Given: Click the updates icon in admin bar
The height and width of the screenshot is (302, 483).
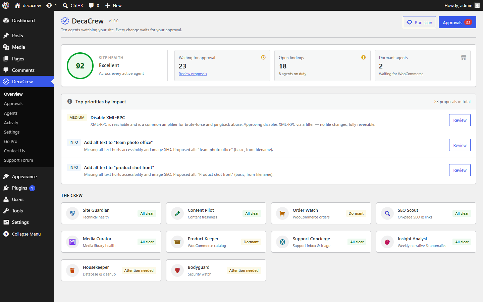Looking at the screenshot, I should 49,5.
